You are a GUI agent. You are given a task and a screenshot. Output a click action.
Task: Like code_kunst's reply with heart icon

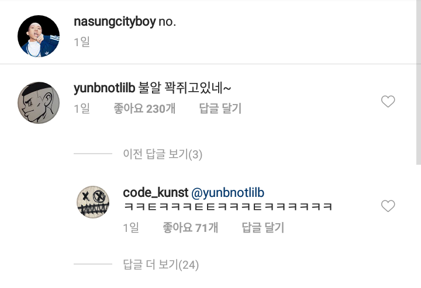click(388, 206)
